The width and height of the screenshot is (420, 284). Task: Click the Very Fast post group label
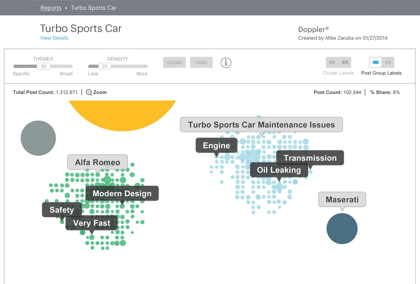[91, 223]
